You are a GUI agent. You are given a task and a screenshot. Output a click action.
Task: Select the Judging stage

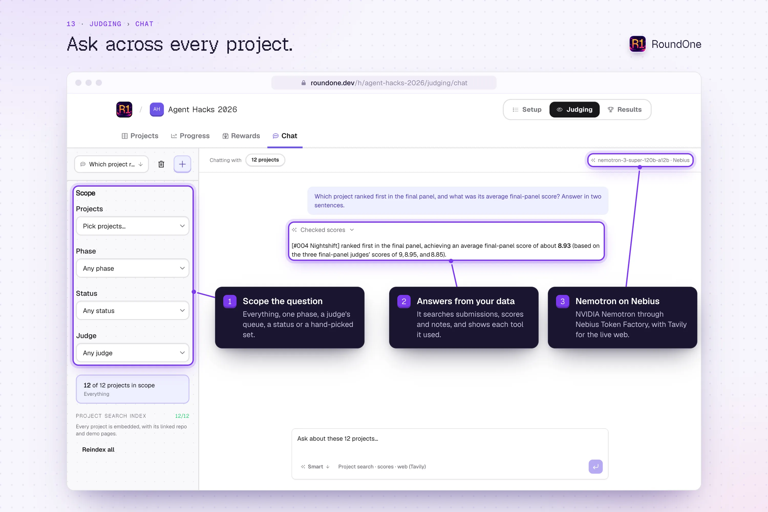click(x=574, y=110)
